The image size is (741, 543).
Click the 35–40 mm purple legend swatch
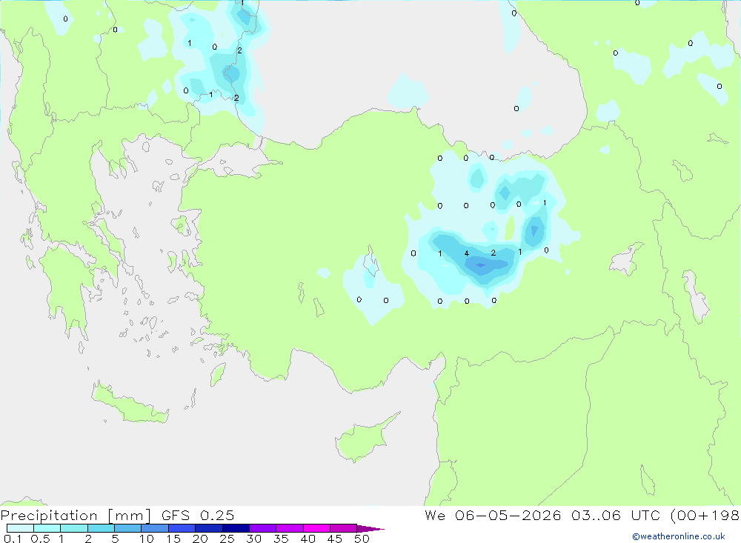(290, 528)
